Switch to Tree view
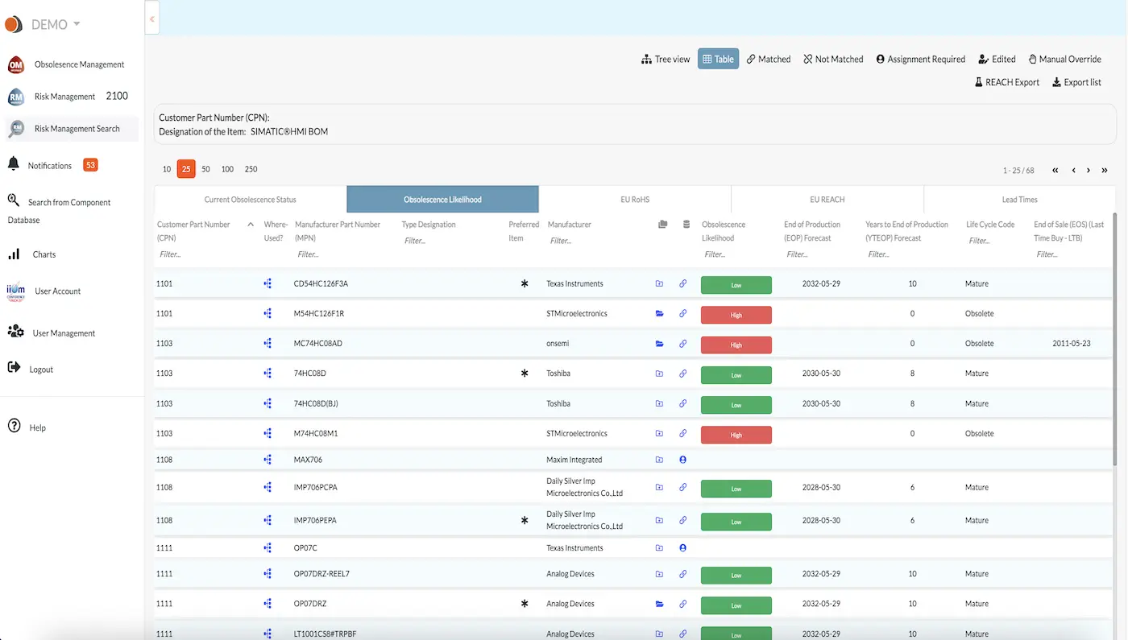The height and width of the screenshot is (640, 1128). tap(665, 59)
